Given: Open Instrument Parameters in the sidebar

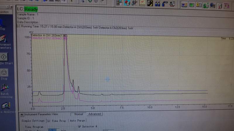Looking at the screenshot, I should pos(6,42).
